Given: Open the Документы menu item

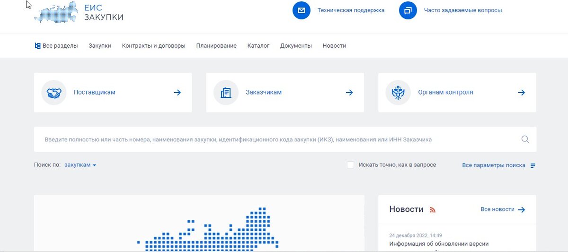Looking at the screenshot, I should (x=296, y=46).
